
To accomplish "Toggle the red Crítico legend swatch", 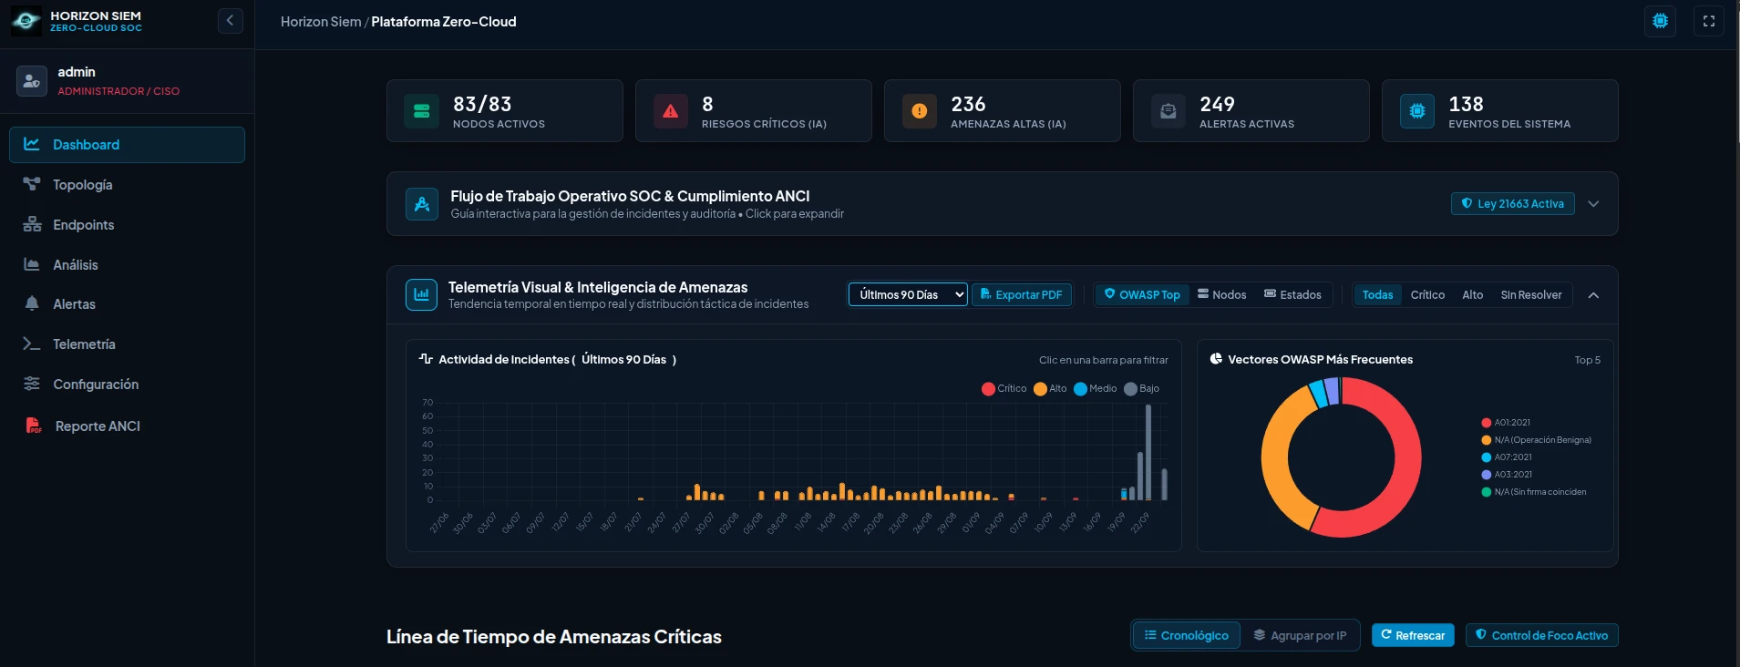I will click(x=988, y=389).
